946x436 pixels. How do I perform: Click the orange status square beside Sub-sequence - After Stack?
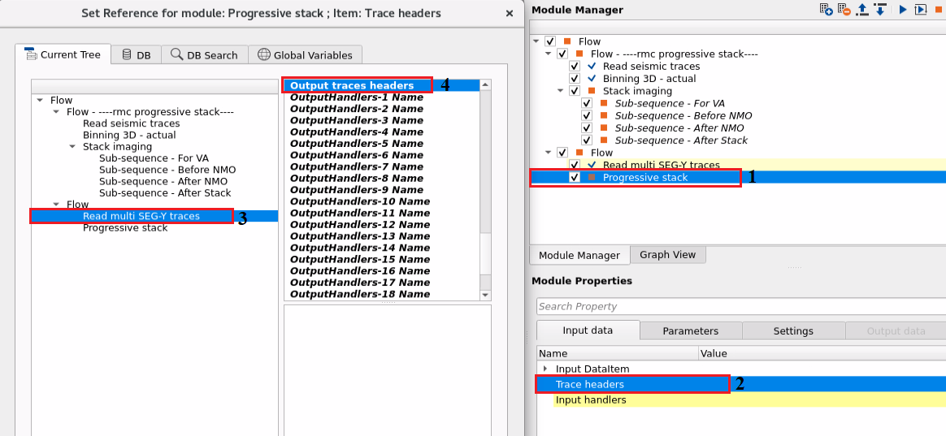point(603,140)
